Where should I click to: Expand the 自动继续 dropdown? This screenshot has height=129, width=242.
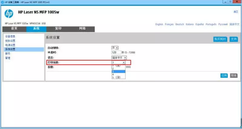coord(115,48)
